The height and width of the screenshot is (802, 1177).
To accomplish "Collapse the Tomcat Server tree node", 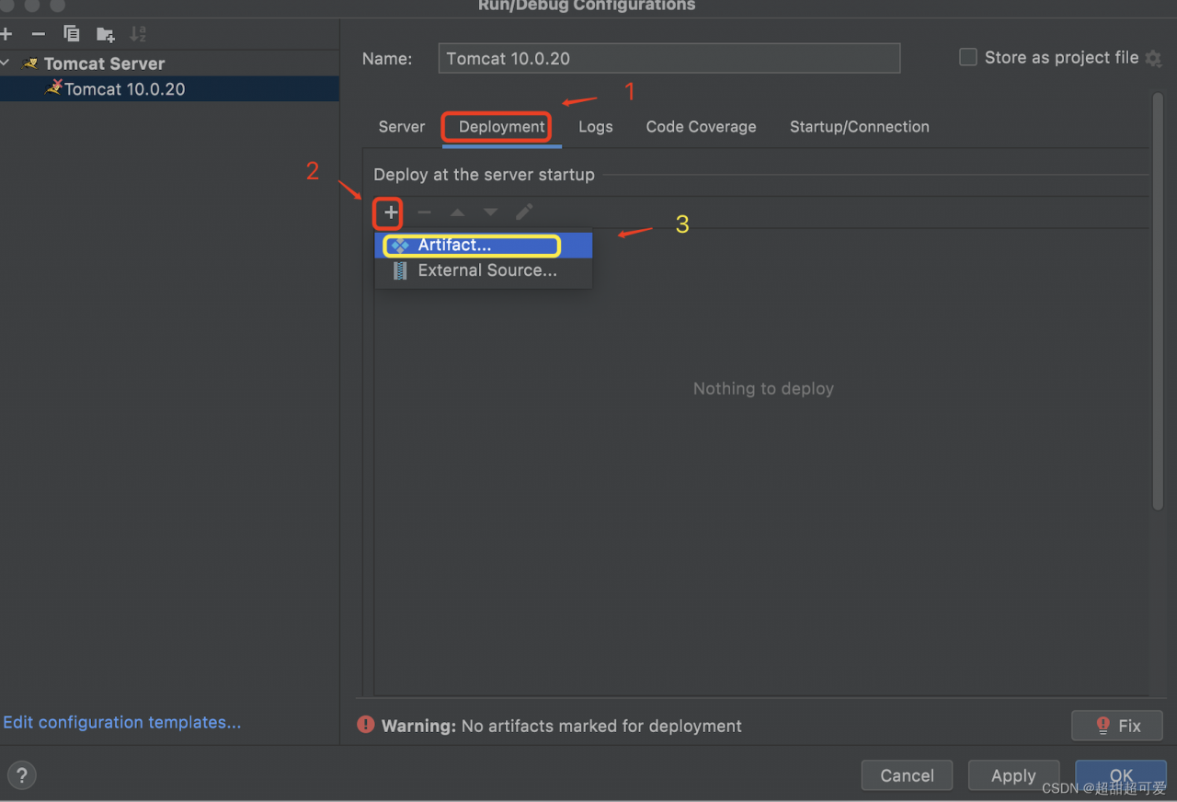I will 6,63.
